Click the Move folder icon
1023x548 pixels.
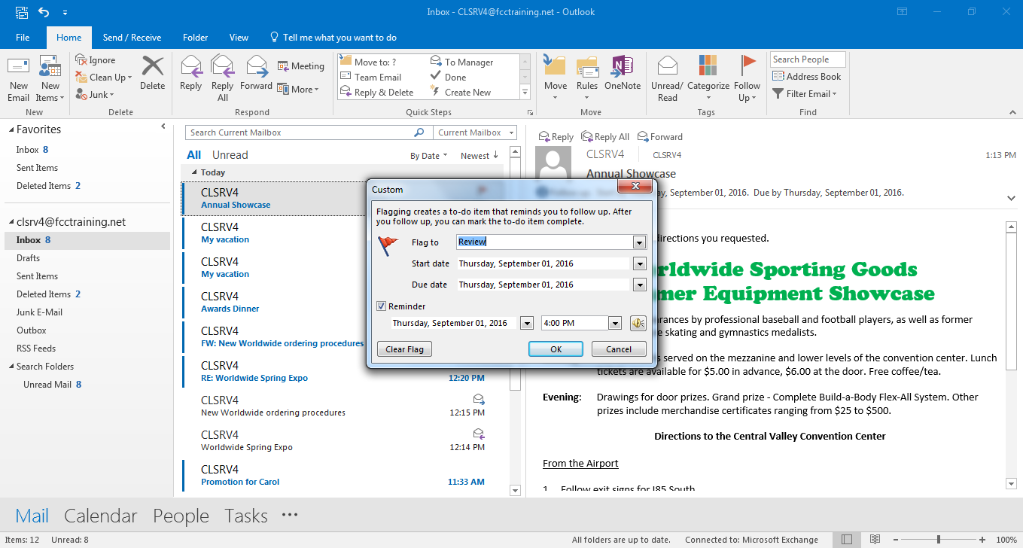click(x=556, y=66)
